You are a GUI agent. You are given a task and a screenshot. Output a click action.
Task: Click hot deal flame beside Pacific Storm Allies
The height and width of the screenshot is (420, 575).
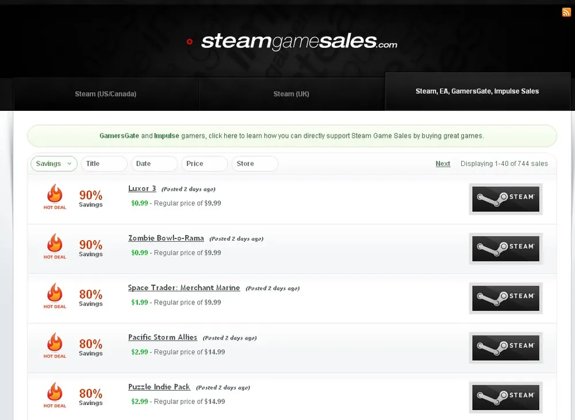[55, 343]
